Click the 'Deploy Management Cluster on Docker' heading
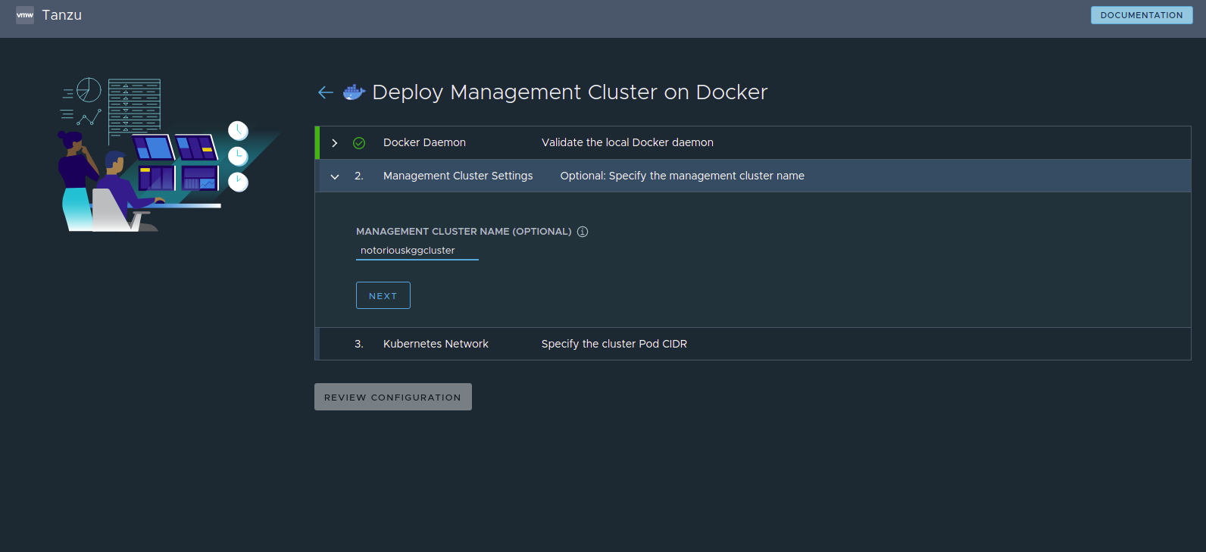 pos(570,92)
